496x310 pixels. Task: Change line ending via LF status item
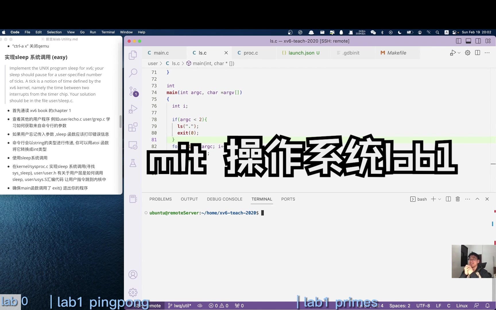tap(439, 306)
